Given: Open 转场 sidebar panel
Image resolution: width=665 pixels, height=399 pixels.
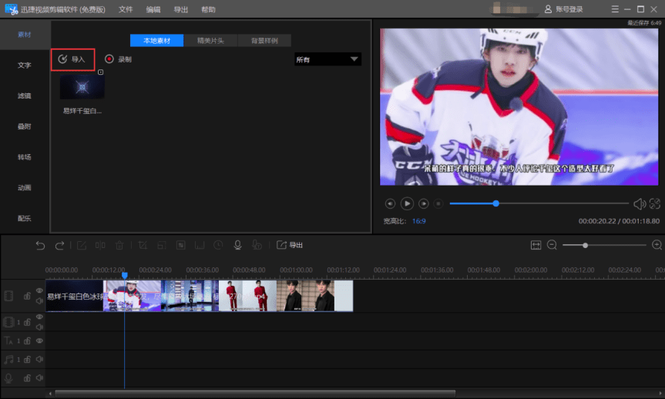Looking at the screenshot, I should pos(25,157).
